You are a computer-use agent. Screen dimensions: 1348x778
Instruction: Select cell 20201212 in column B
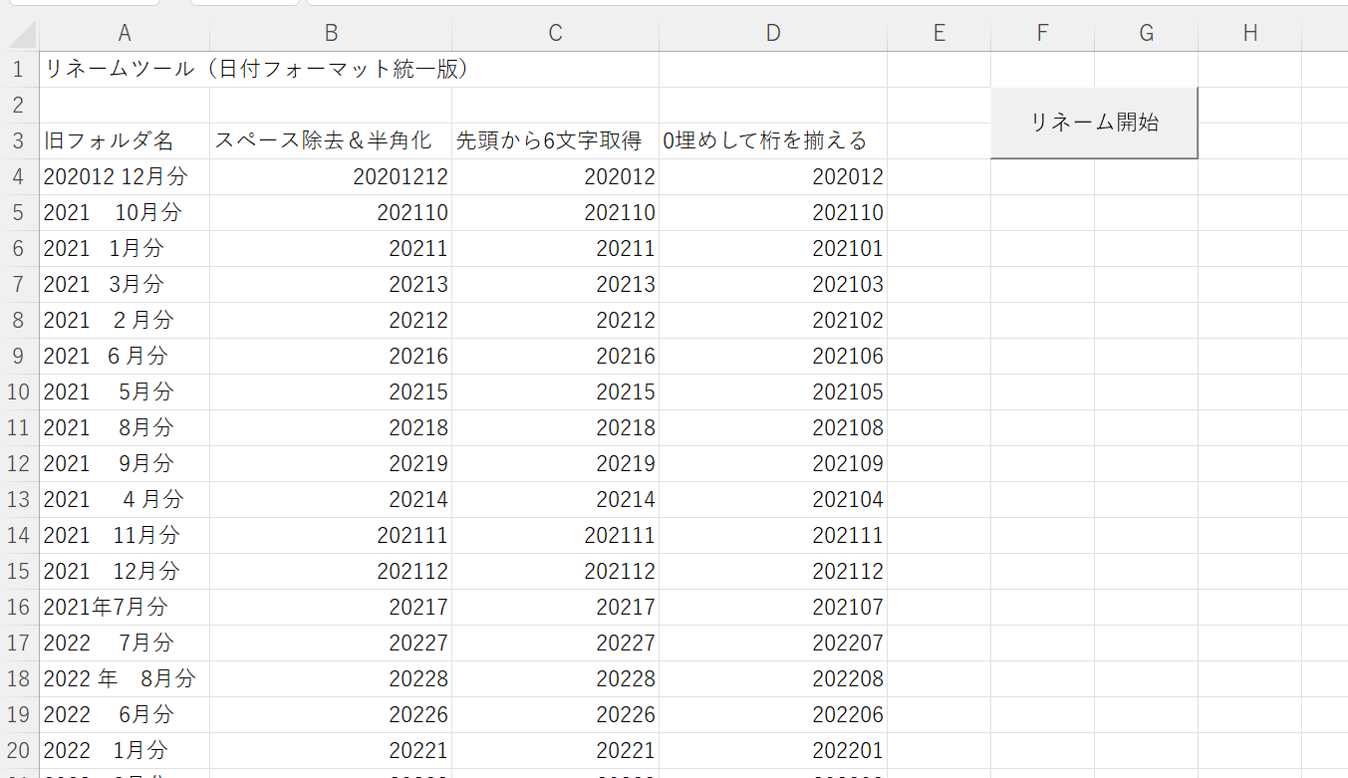click(x=331, y=177)
